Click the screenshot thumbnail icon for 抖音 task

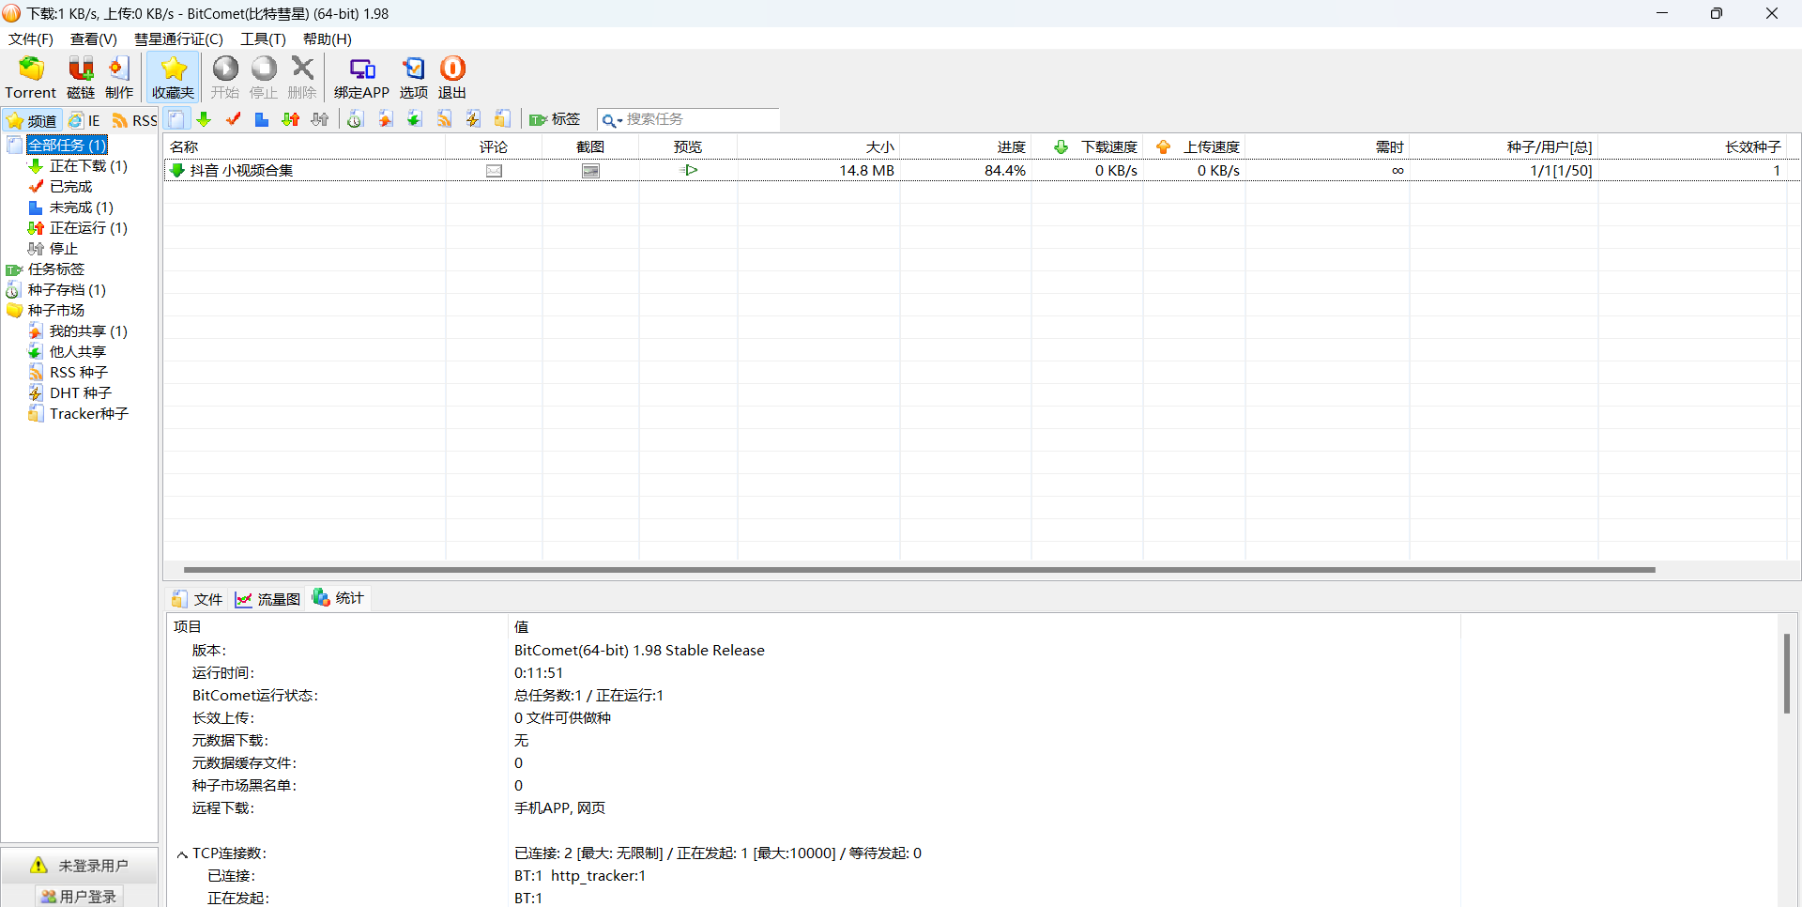590,171
